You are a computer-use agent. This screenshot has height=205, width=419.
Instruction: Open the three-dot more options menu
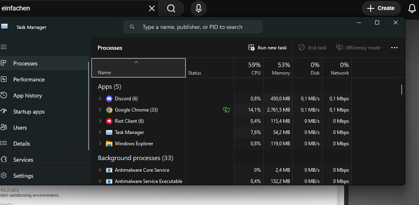[x=394, y=48]
